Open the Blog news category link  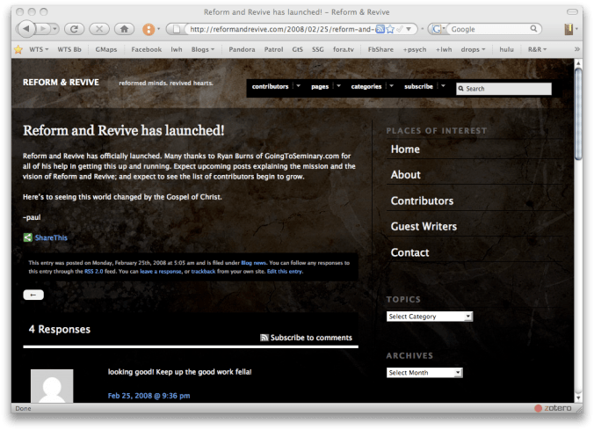point(253,263)
